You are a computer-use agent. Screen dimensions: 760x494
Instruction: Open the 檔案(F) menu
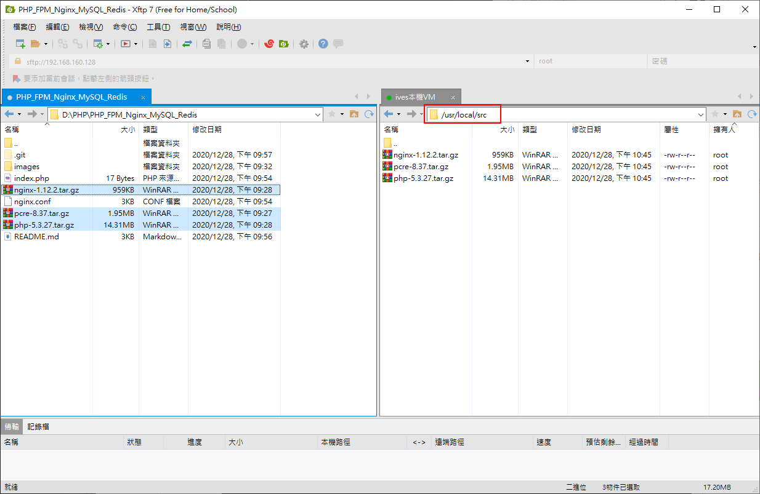(25, 27)
